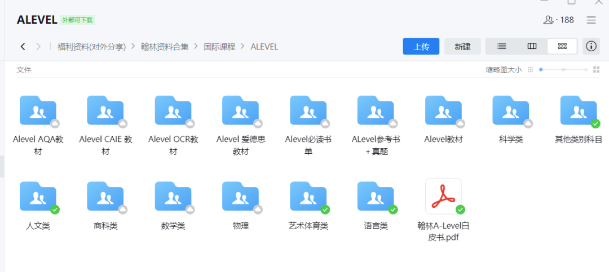
Task: Click the cloud sync badge on 科学类
Action: [x=528, y=123]
